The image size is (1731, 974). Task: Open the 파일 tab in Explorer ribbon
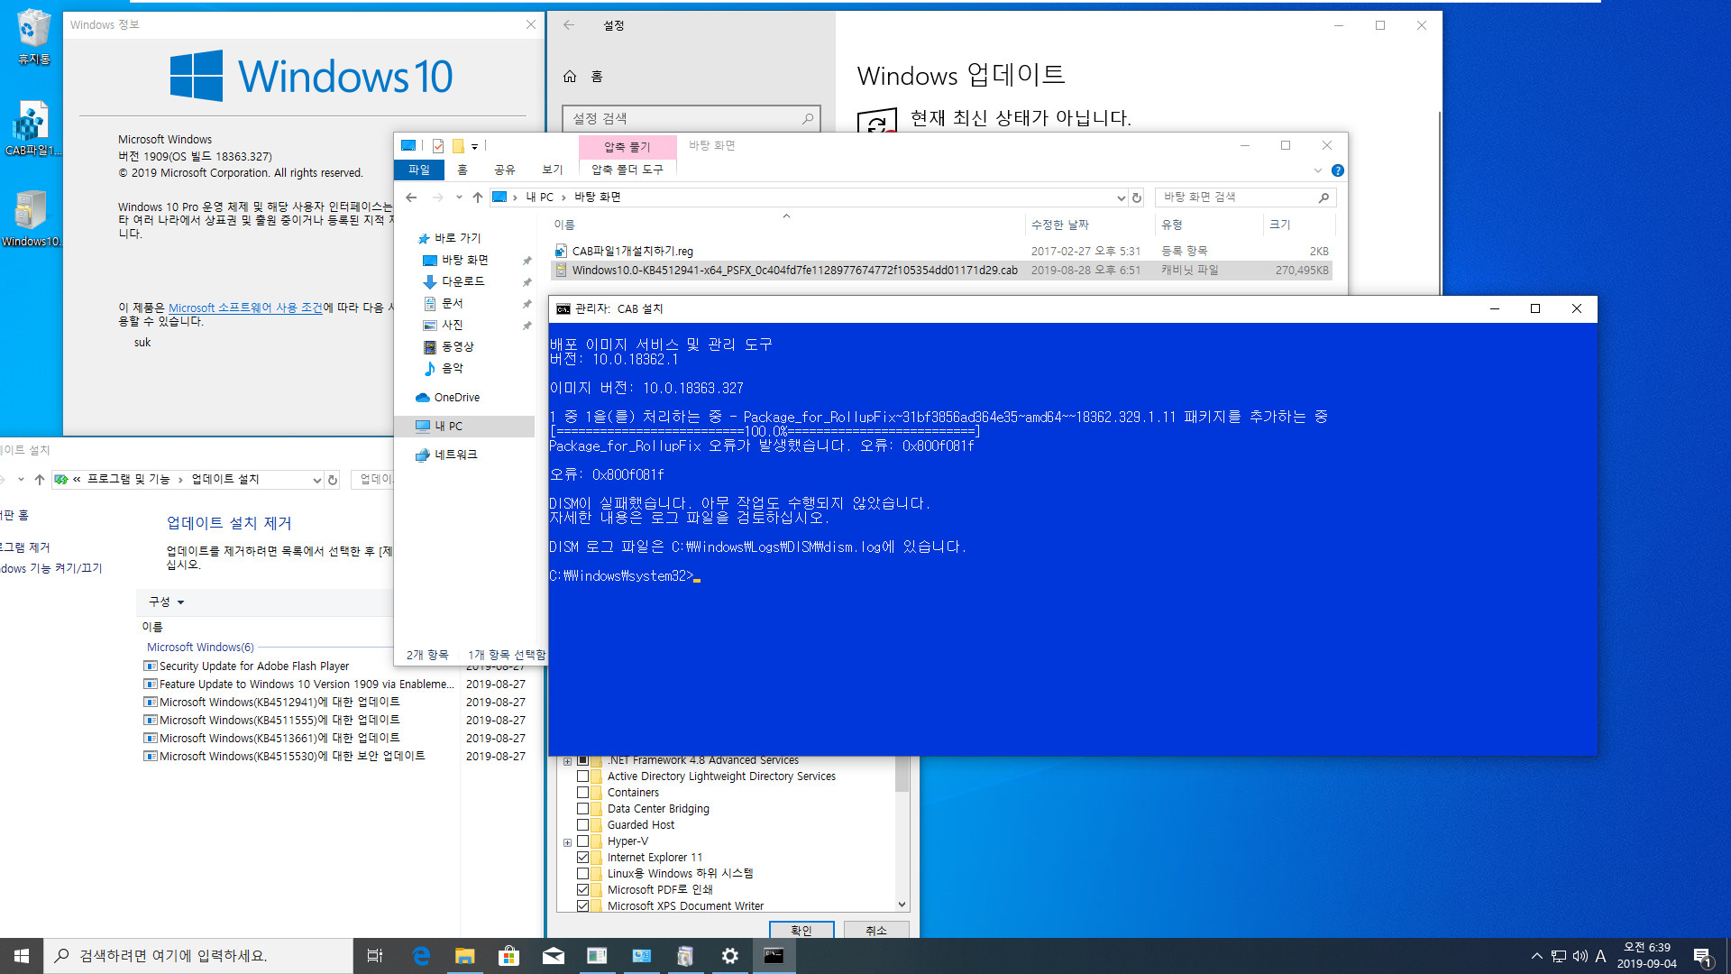click(x=419, y=170)
